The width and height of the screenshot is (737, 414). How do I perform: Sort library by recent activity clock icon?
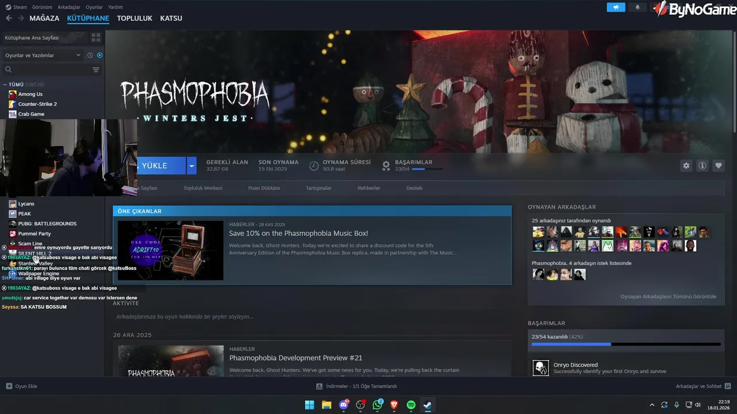click(x=90, y=55)
